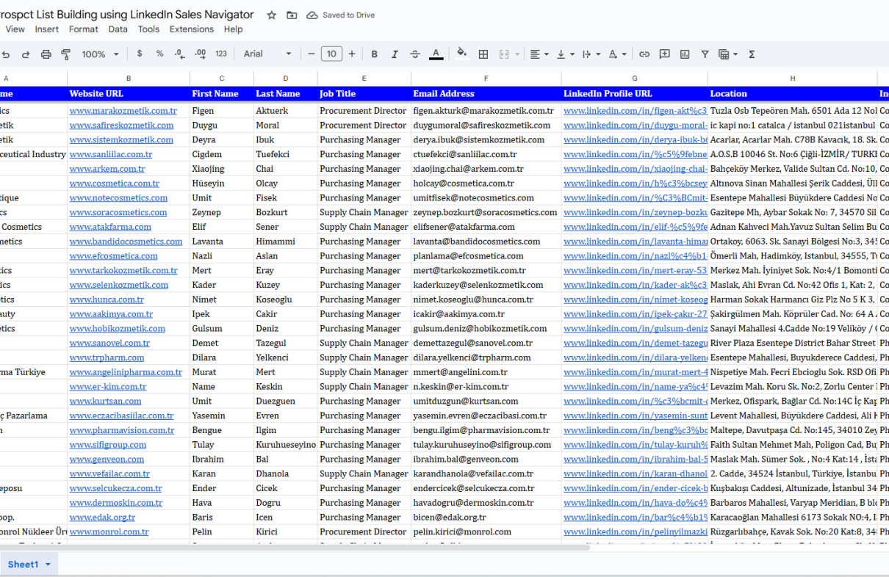Select the Email Address header cell
This screenshot has width=889, height=577.
pyautogui.click(x=486, y=94)
